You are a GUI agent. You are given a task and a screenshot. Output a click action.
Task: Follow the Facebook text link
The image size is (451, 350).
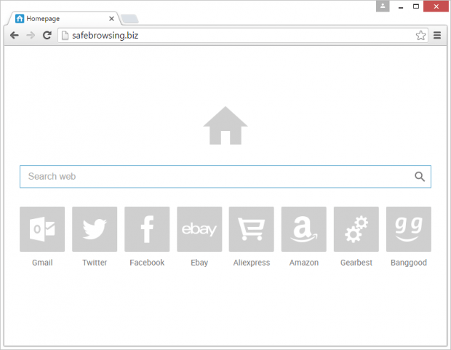click(x=147, y=263)
